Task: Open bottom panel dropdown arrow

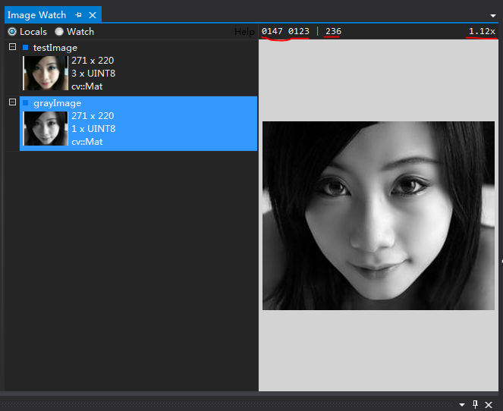Action: 462,405
